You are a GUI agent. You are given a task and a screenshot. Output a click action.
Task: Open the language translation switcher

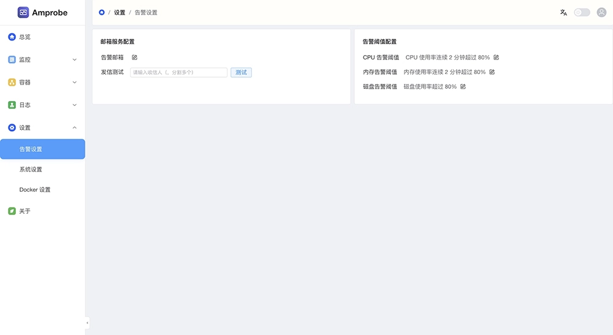tap(563, 12)
